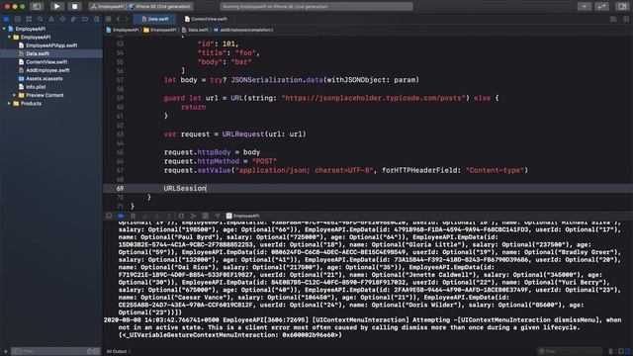Stop the running EmployeeAPI scheme
The width and height of the screenshot is (633, 356).
tap(74, 7)
